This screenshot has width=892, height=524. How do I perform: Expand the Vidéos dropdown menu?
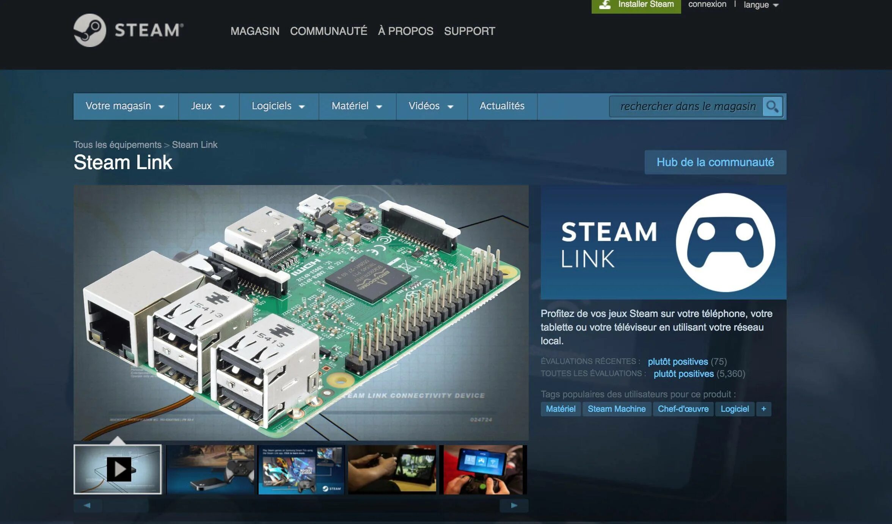[432, 106]
